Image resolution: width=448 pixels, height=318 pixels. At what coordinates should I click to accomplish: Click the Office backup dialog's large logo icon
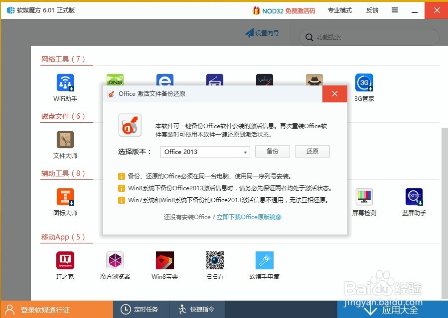(130, 125)
